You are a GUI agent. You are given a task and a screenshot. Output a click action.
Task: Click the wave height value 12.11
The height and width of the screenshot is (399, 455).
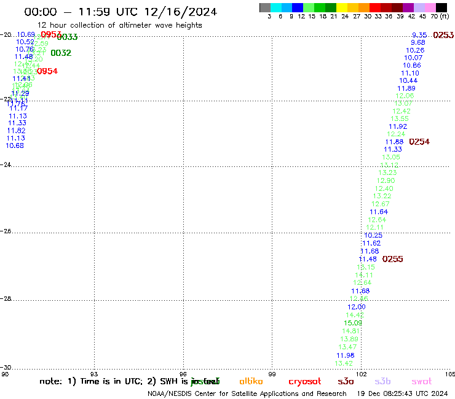[x=374, y=228]
